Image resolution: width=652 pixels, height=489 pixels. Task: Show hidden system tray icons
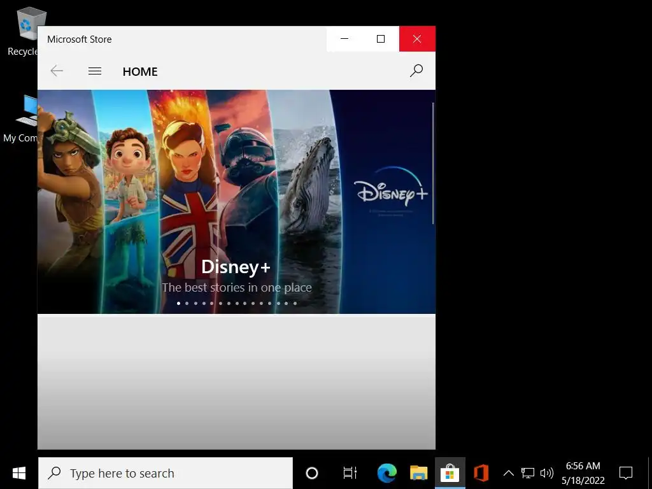508,473
